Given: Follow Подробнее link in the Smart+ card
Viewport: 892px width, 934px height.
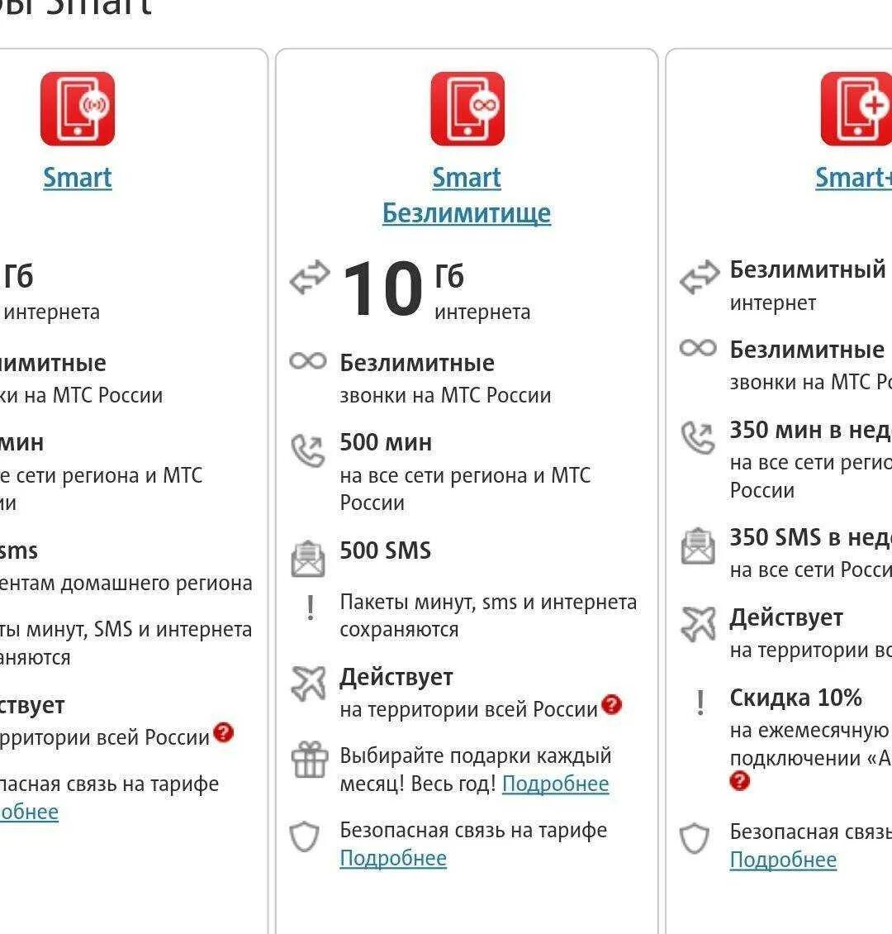Looking at the screenshot, I should pyautogui.click(x=783, y=860).
